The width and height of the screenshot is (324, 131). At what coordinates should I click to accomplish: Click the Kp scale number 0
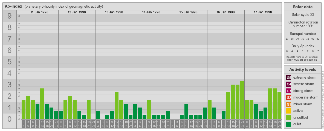pyautogui.click(x=9, y=119)
